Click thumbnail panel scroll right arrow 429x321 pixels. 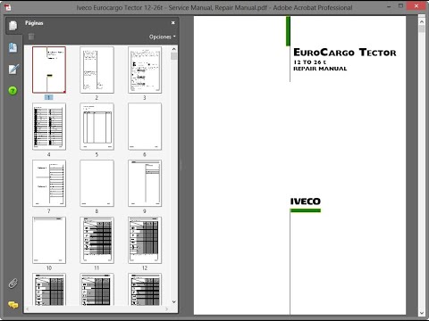click(x=166, y=309)
